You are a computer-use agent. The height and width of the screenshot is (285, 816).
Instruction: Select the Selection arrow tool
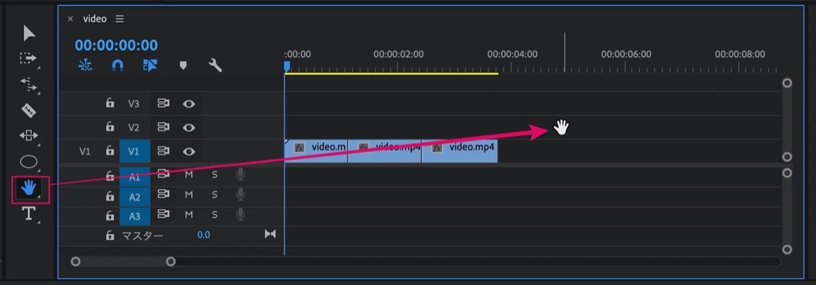tap(29, 33)
